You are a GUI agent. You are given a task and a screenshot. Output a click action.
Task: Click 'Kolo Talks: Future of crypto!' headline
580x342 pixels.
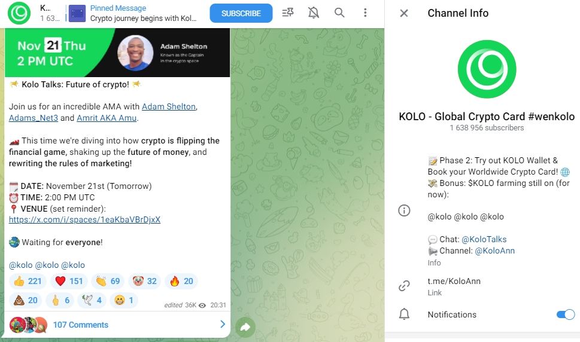75,84
